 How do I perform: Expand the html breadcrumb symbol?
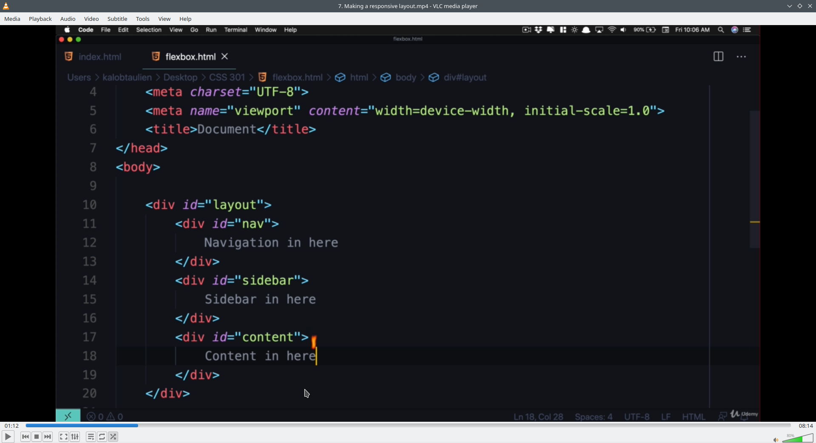[x=359, y=77]
